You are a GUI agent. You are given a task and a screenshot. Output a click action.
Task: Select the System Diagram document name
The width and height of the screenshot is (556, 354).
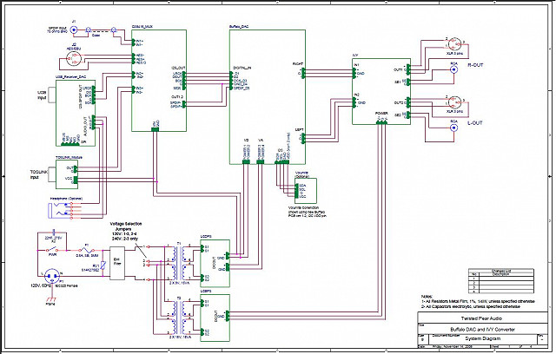[x=483, y=338]
